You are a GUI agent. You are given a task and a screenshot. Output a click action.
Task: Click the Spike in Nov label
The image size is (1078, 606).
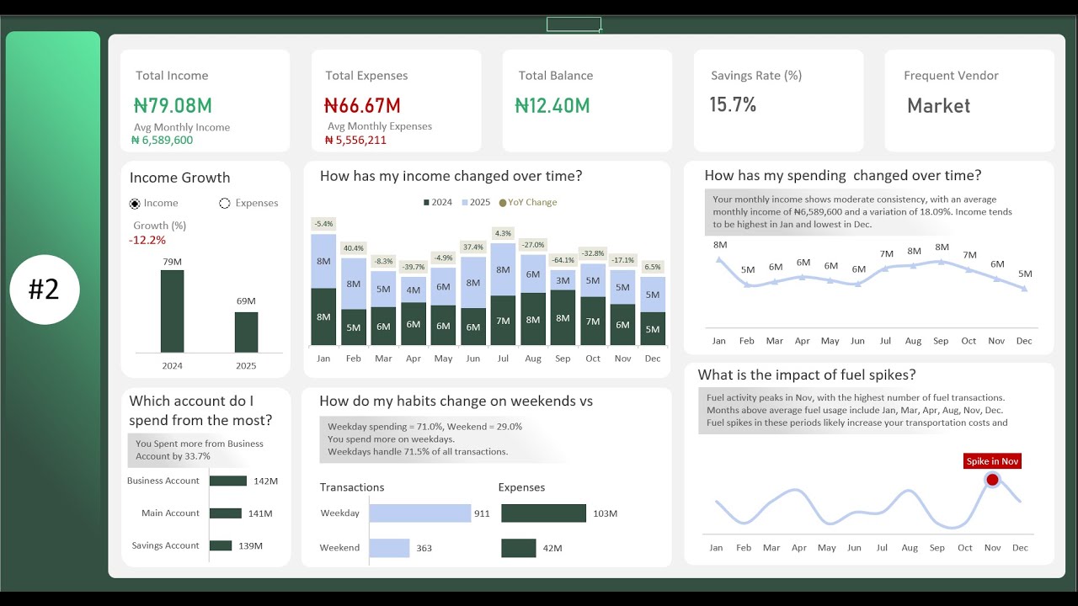click(992, 461)
